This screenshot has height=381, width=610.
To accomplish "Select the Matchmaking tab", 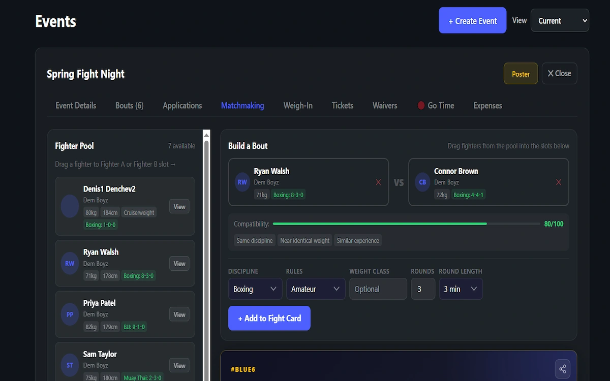I will pyautogui.click(x=242, y=106).
